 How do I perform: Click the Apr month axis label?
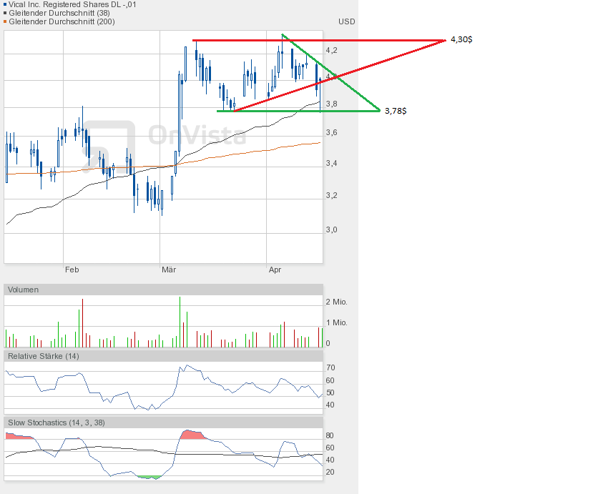point(275,270)
